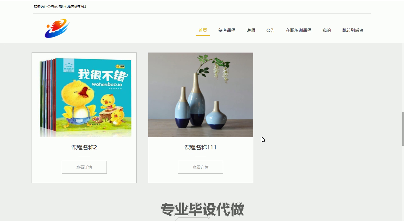The image size is (404, 221).
Task: Click scrollbar track above the thumb
Action: 403,78
